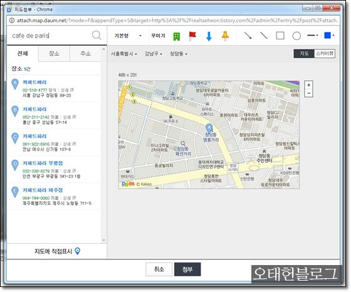Click the 취소 cancel button
The height and width of the screenshot is (292, 351).
[x=159, y=269]
